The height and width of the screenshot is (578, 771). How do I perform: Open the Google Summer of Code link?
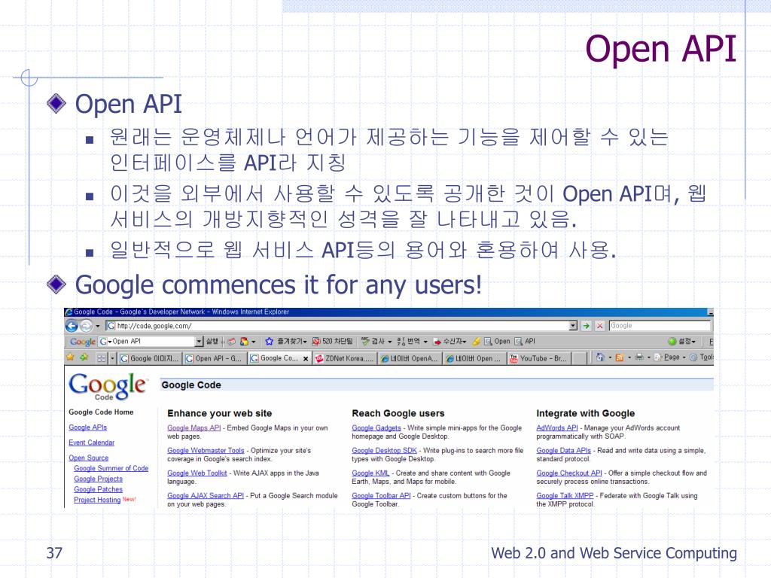[111, 468]
